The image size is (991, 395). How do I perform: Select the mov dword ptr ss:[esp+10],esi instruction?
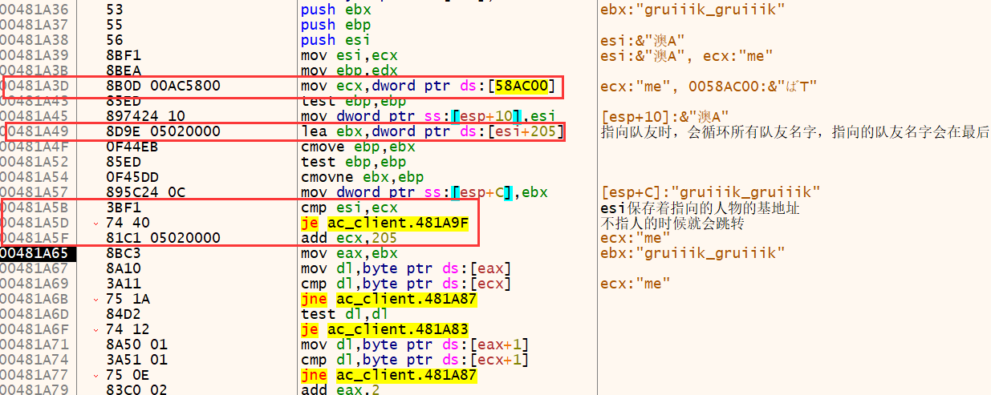[428, 116]
